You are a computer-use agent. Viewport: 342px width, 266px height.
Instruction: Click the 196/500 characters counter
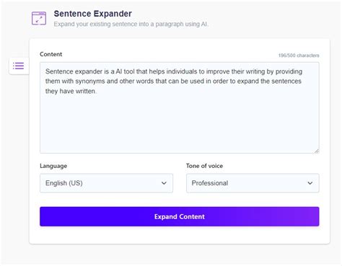tap(299, 56)
